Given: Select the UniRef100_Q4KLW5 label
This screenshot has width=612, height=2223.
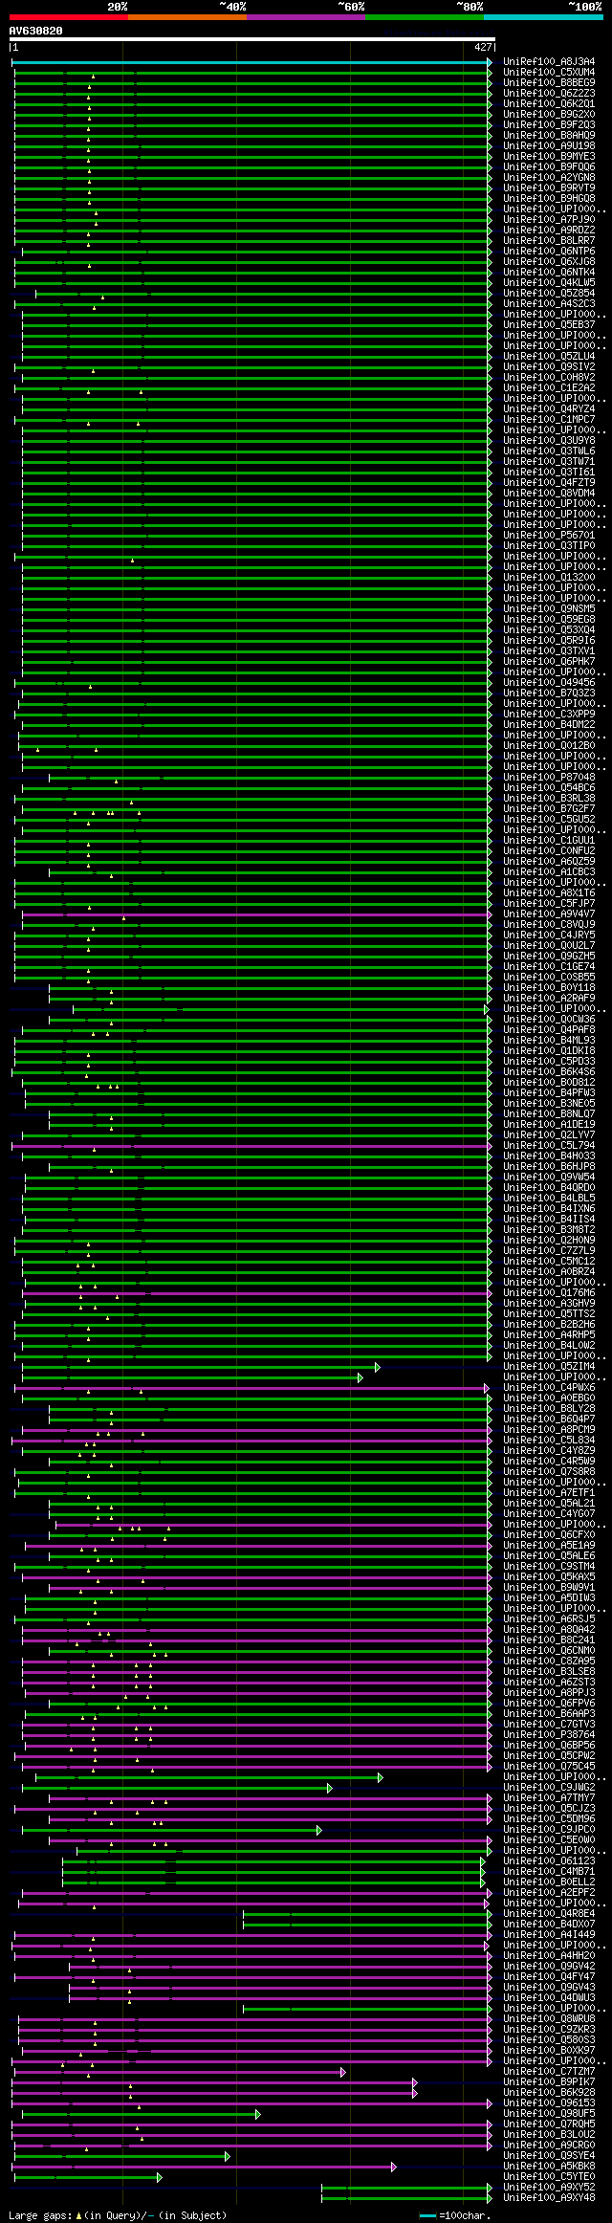Looking at the screenshot, I should pyautogui.click(x=549, y=283).
